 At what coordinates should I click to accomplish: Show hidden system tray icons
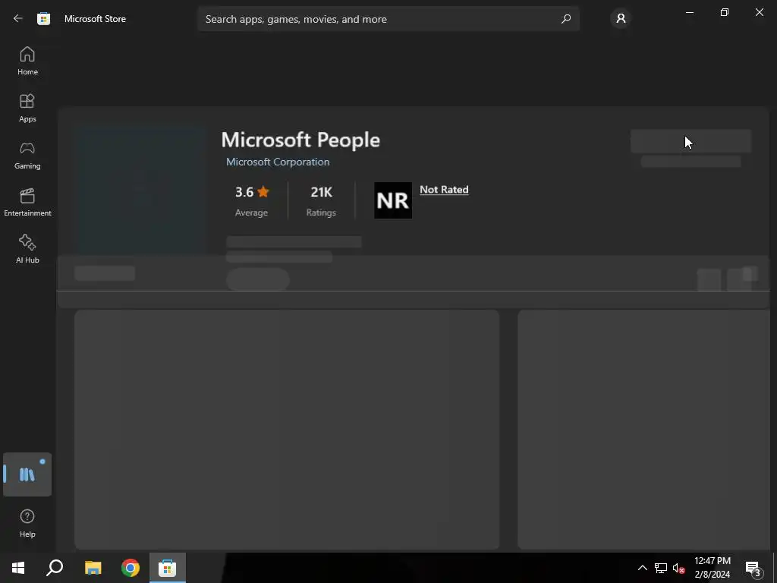click(642, 568)
